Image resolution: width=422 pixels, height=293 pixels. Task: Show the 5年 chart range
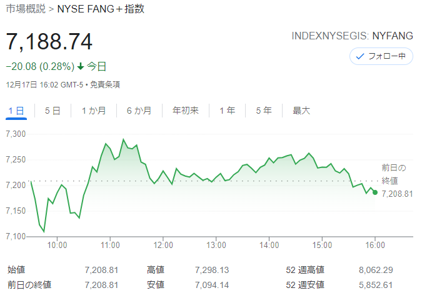tap(264, 111)
